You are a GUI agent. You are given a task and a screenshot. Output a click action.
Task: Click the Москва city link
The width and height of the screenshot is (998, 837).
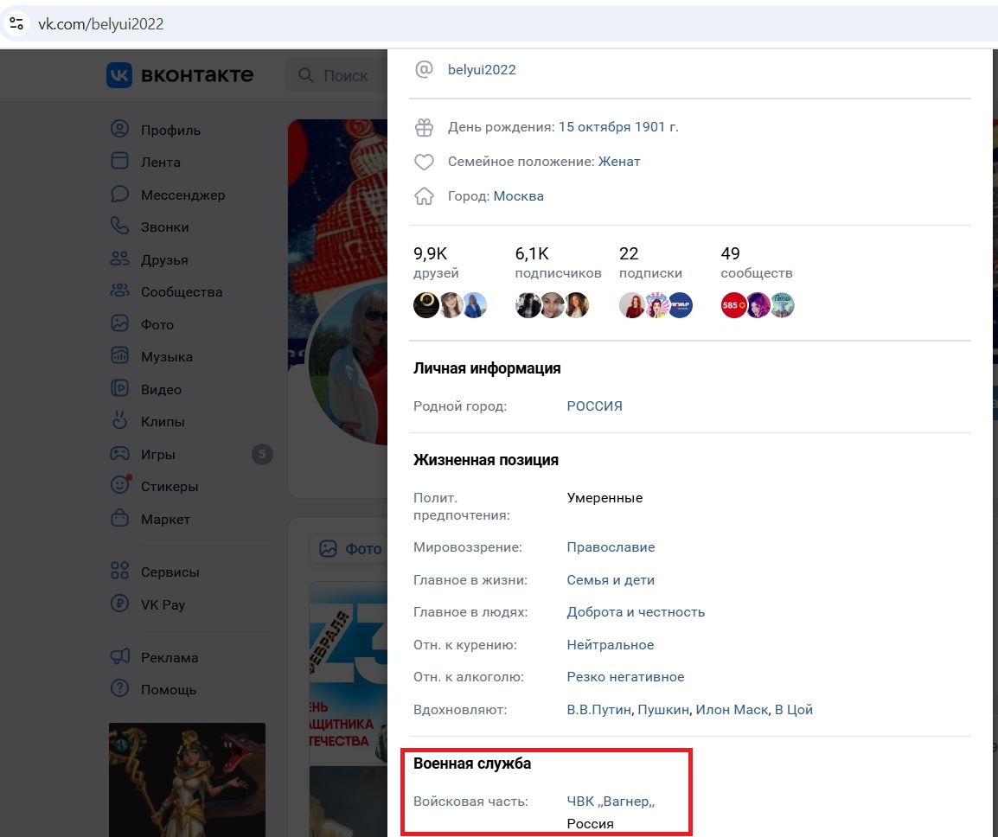pos(519,196)
